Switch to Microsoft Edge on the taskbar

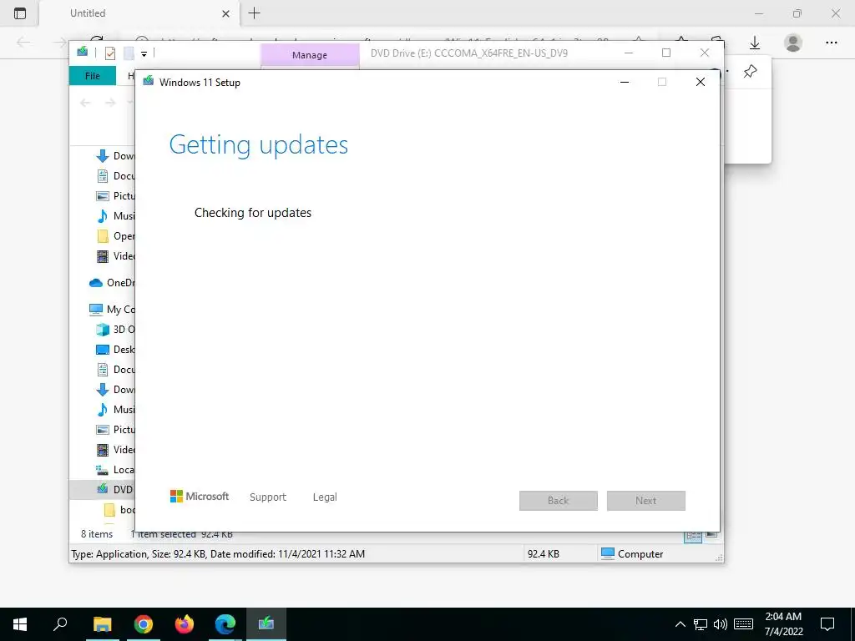point(225,624)
